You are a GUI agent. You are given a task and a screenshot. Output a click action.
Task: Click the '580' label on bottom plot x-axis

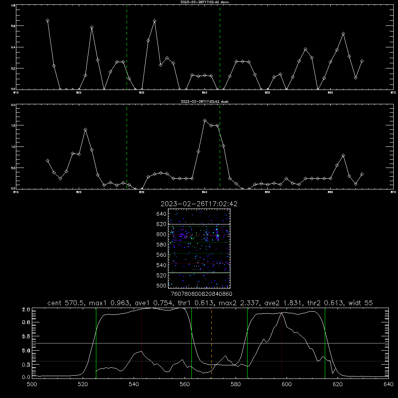[x=236, y=384]
